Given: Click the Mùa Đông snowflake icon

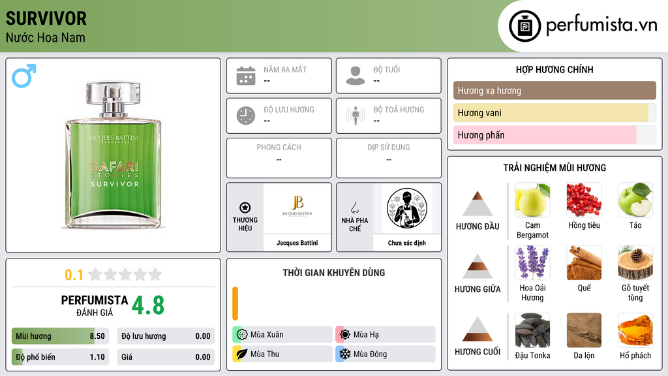Looking at the screenshot, I should click(345, 354).
